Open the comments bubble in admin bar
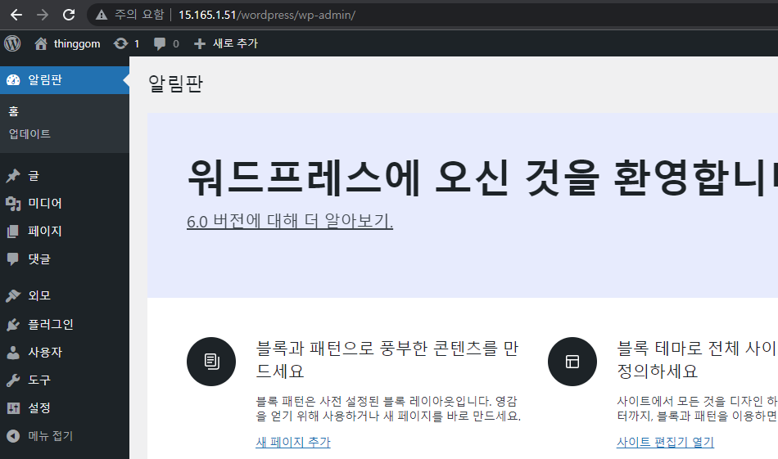Viewport: 778px width, 459px height. pos(159,43)
